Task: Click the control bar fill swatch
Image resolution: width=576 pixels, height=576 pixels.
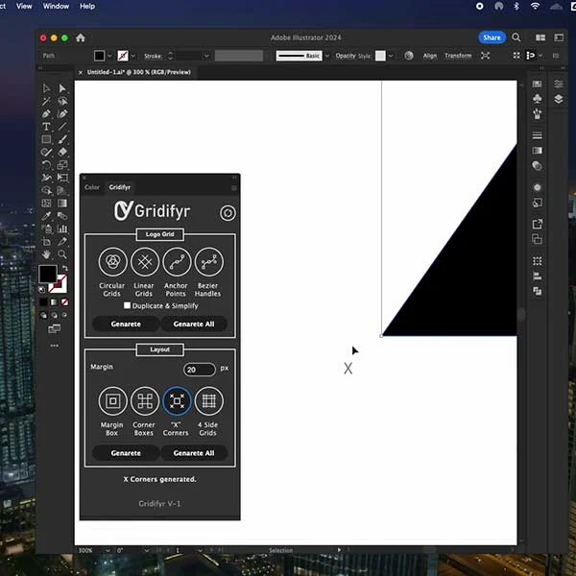Action: [x=99, y=56]
